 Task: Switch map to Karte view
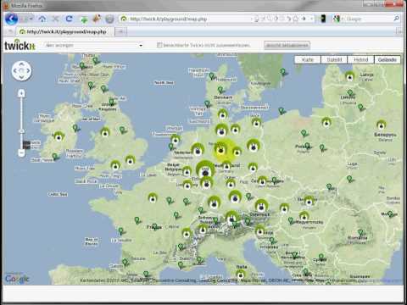click(x=308, y=59)
